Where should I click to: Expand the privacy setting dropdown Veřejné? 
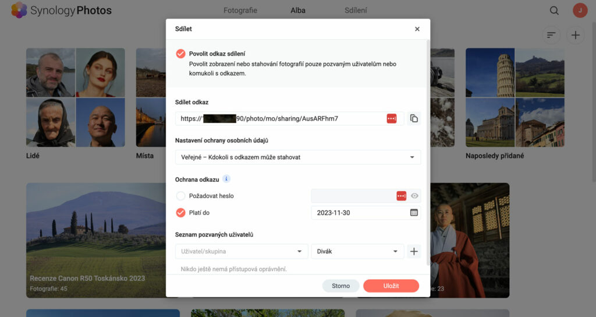297,157
